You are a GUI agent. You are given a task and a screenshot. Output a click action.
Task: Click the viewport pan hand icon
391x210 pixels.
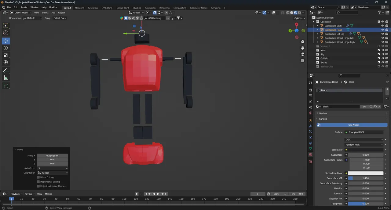302,48
